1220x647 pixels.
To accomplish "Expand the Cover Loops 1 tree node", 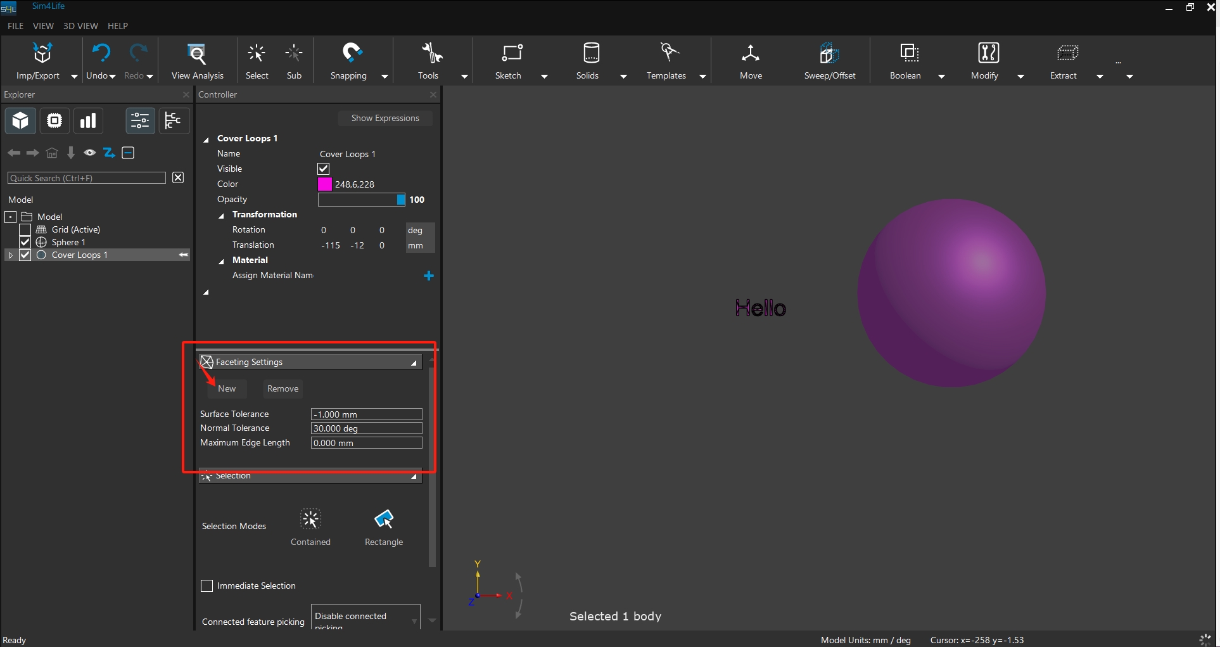I will [11, 255].
